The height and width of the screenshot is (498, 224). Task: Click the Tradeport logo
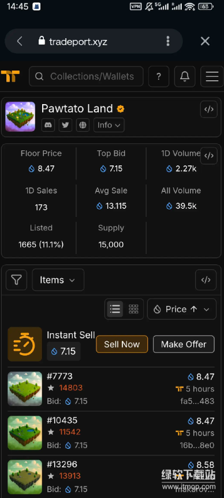(10, 76)
